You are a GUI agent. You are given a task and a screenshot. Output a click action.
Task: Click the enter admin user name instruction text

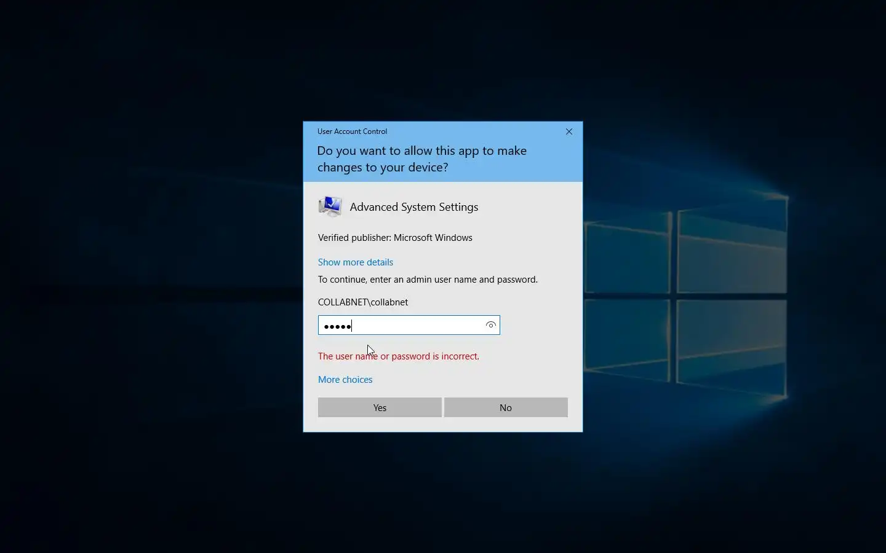click(x=428, y=280)
